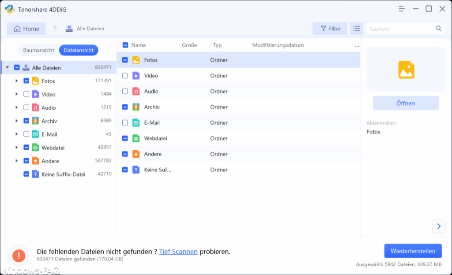Image resolution: width=452 pixels, height=275 pixels.
Task: Click the photo preview thumbnail icon
Action: coord(406,70)
